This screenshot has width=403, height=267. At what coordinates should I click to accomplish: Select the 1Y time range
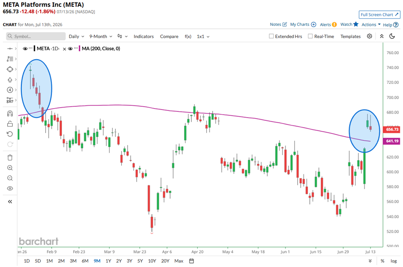[x=108, y=261]
